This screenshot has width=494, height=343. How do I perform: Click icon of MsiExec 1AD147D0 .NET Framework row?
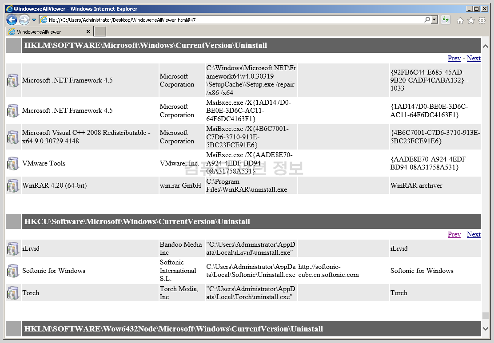click(x=13, y=110)
